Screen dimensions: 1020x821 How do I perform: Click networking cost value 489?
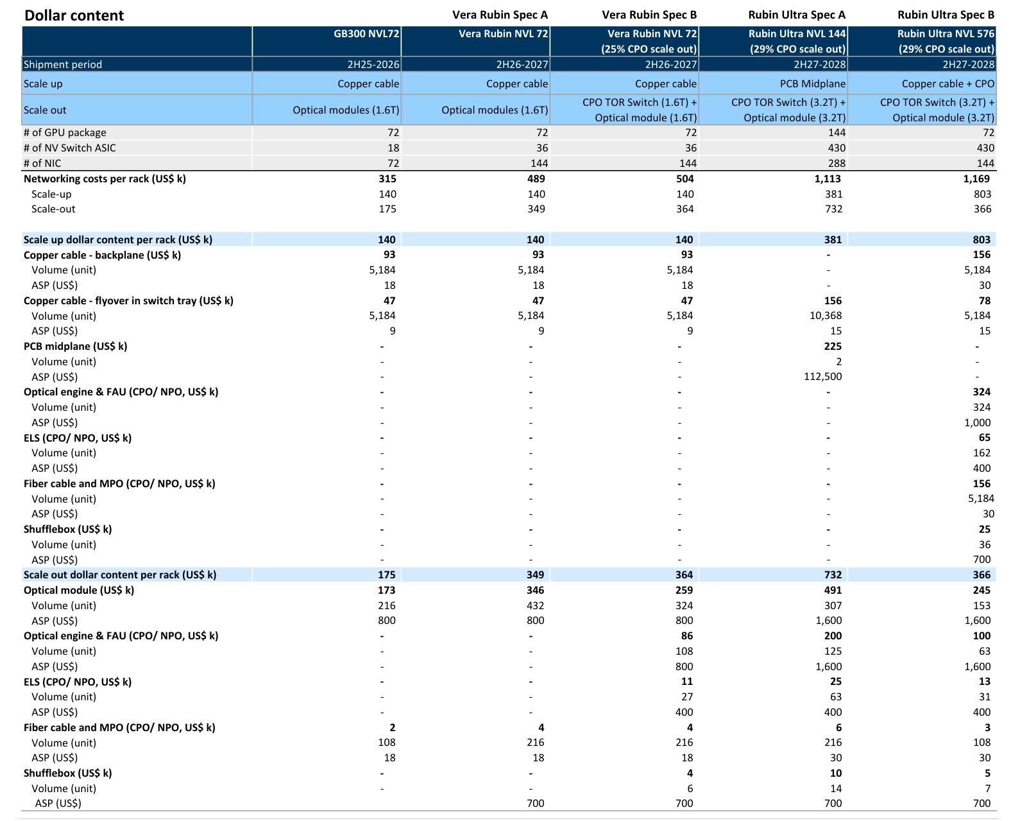coord(536,178)
